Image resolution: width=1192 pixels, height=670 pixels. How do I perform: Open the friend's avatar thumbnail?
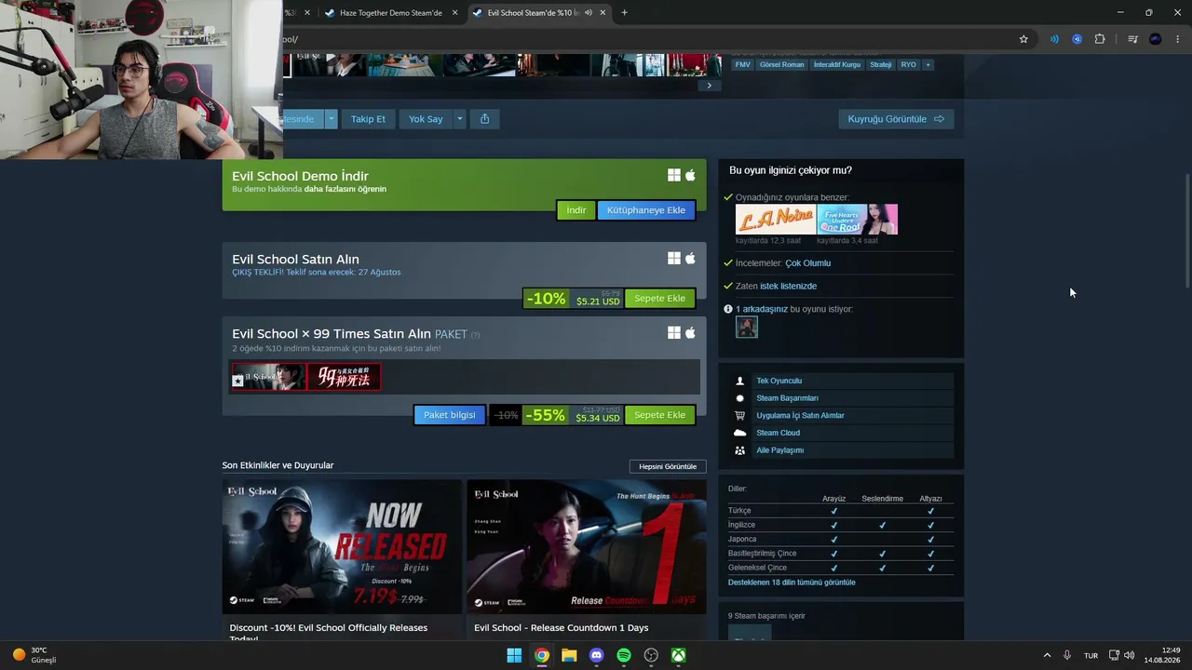pos(747,327)
